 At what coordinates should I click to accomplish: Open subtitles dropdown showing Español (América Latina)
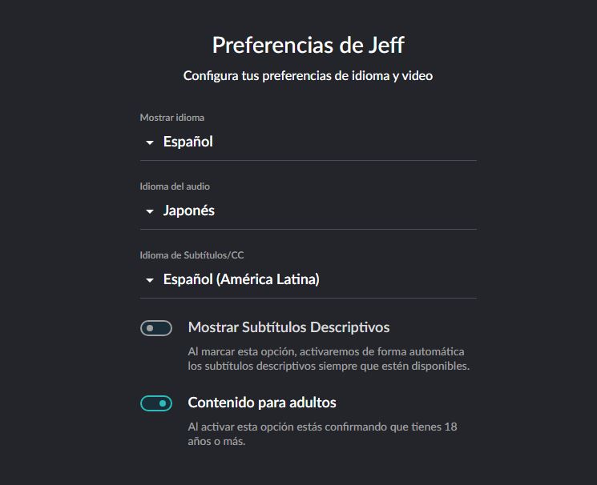(308, 279)
